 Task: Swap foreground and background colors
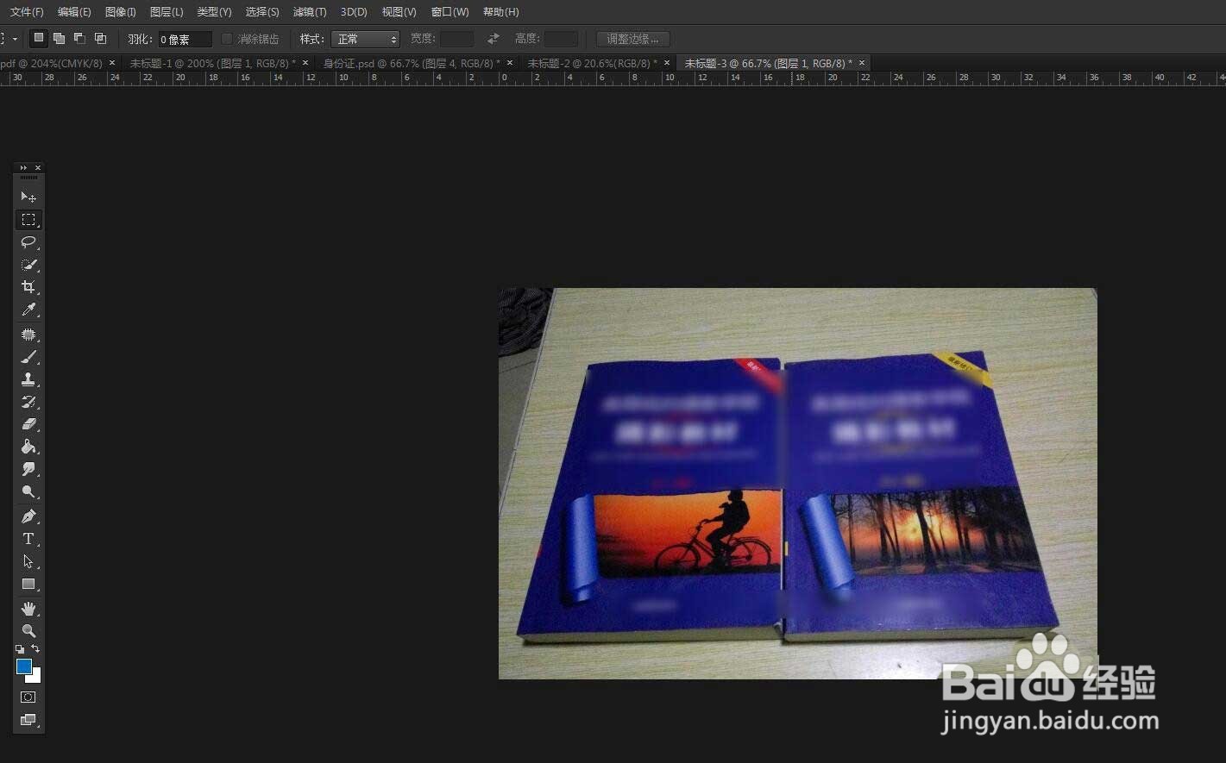click(x=35, y=648)
